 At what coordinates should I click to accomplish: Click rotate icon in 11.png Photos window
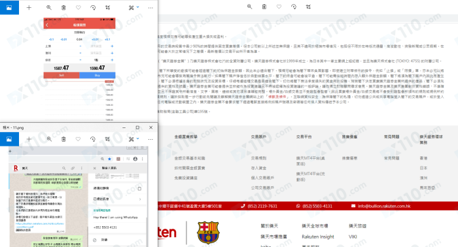coord(93,139)
